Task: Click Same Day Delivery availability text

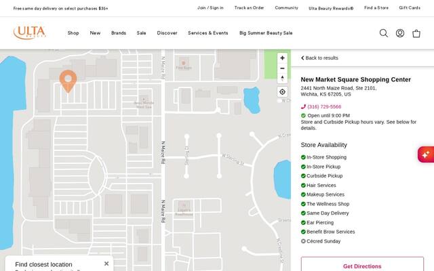Action: click(328, 213)
